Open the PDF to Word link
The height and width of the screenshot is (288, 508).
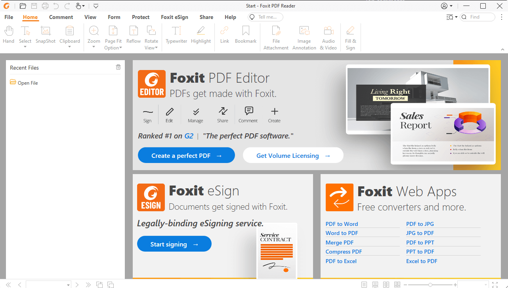342,224
